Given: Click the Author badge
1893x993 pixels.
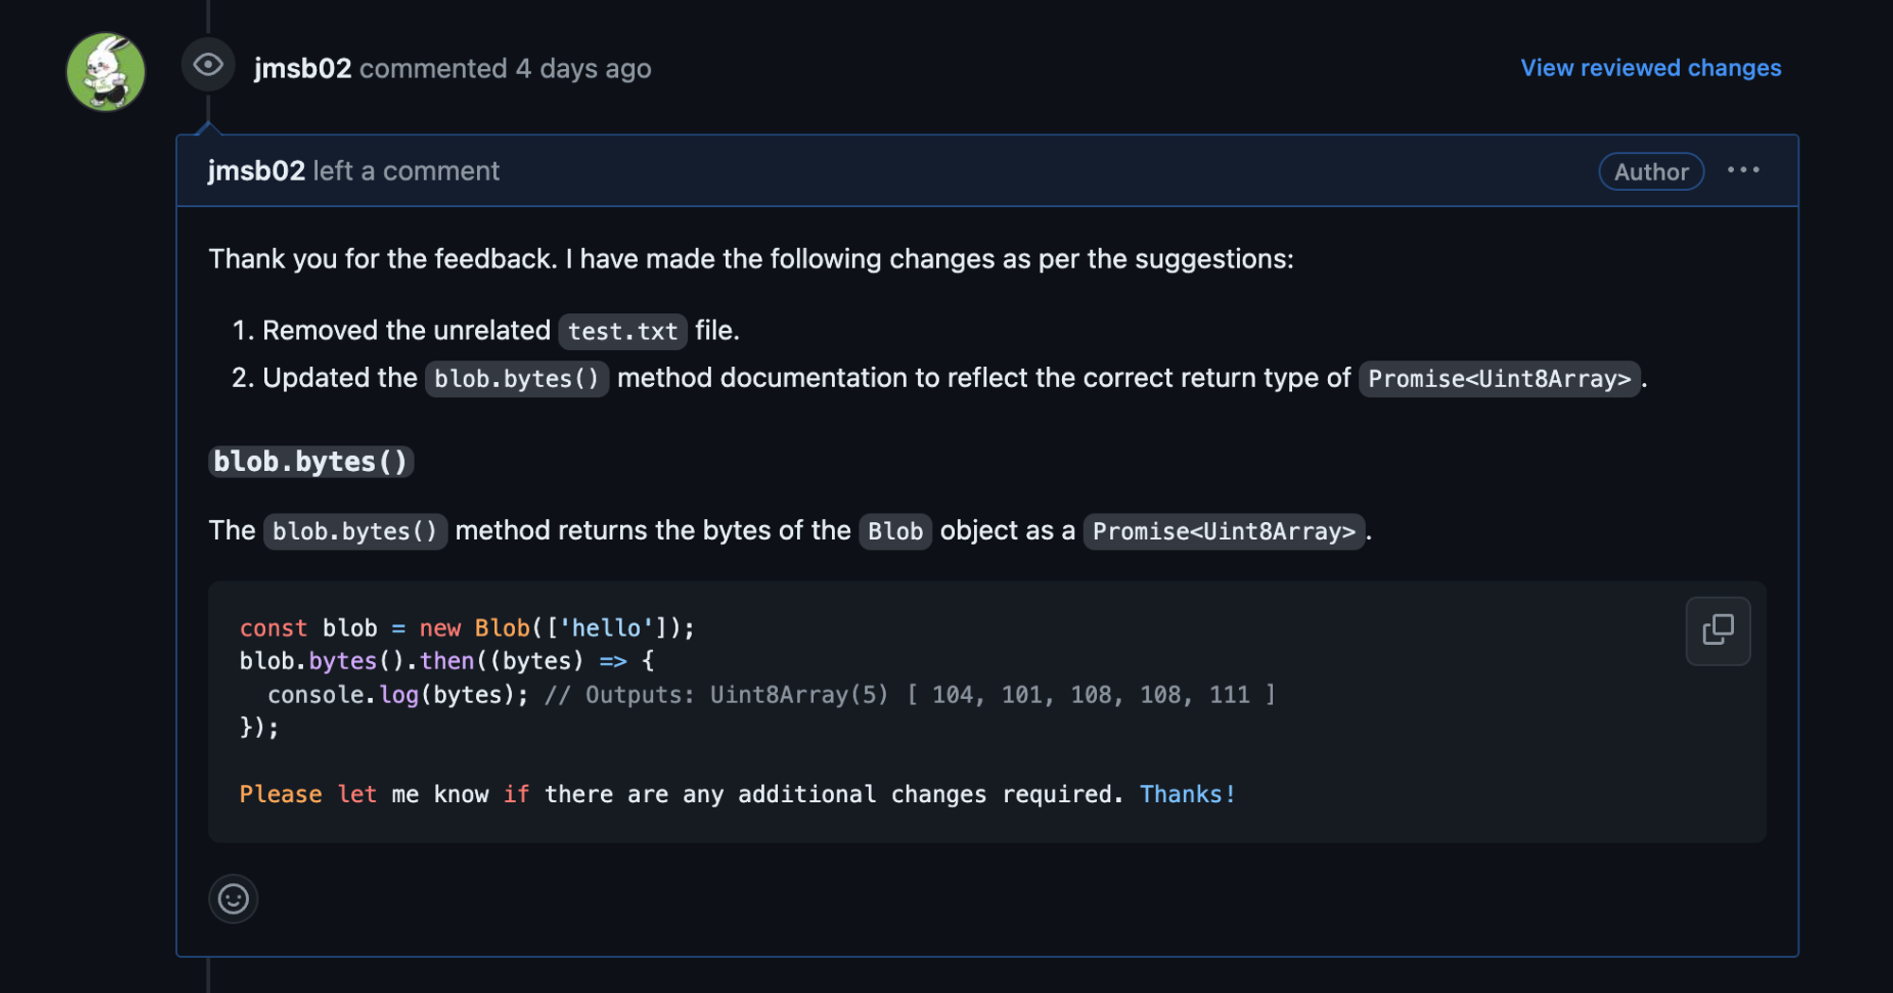Looking at the screenshot, I should click(1652, 171).
